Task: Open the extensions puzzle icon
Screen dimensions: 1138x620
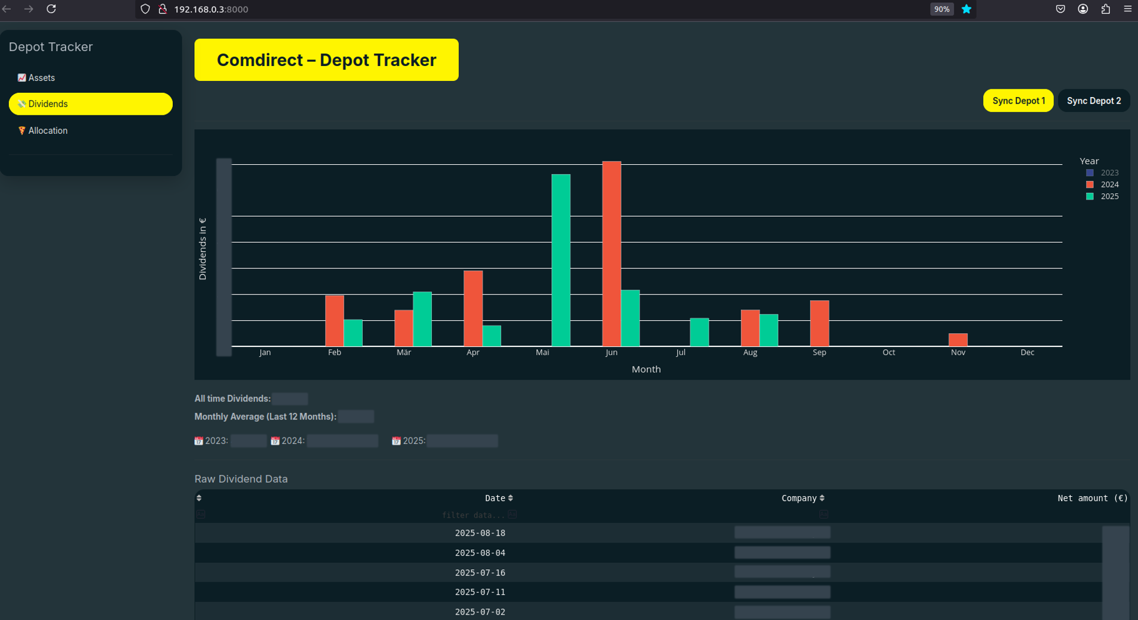Action: click(1106, 9)
